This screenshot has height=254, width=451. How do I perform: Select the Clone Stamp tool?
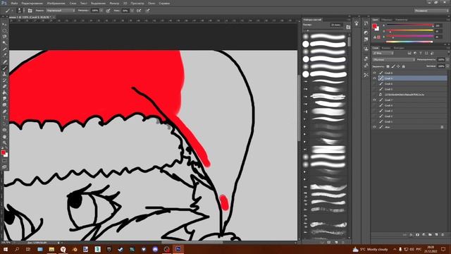5,74
